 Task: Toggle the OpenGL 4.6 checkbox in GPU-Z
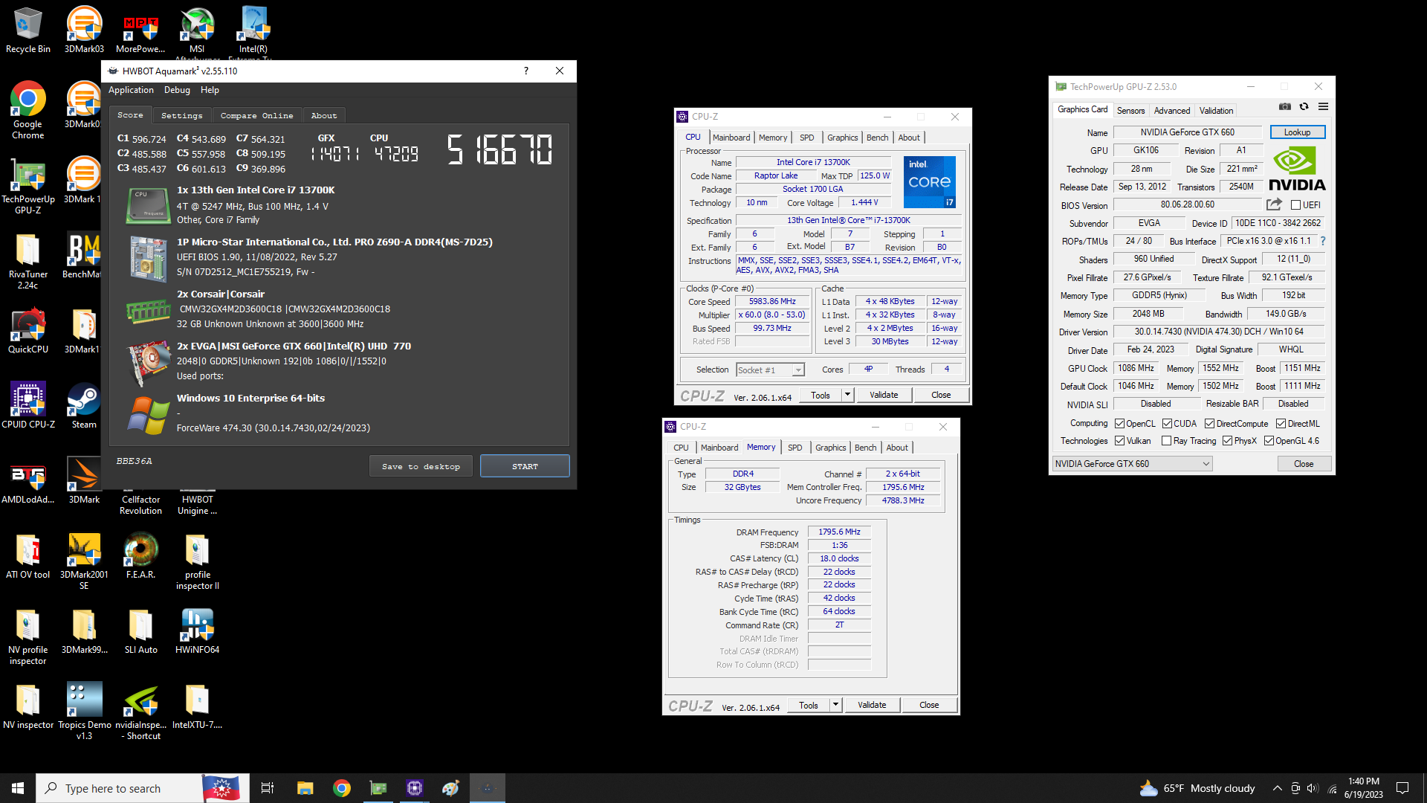tap(1269, 441)
